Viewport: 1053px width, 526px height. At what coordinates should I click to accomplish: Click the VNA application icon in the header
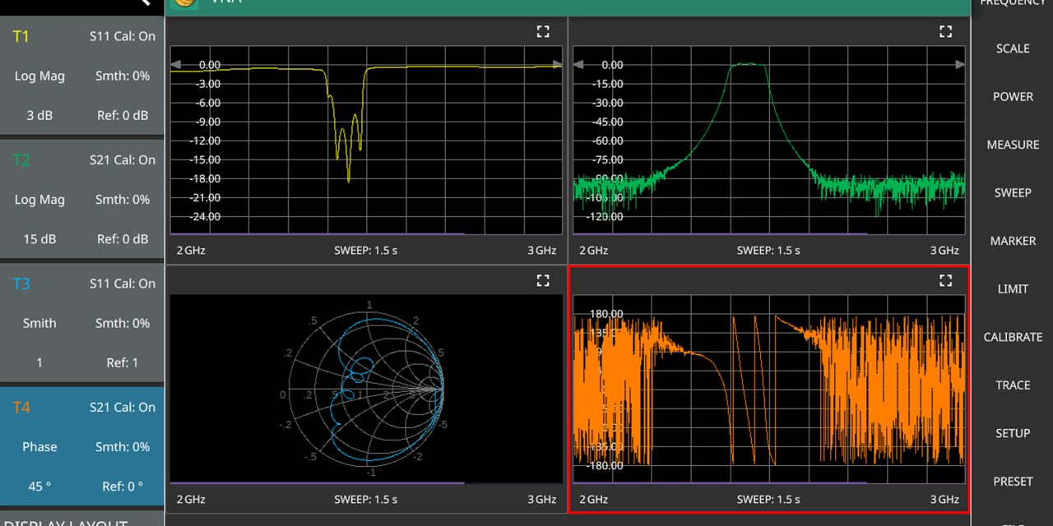pyautogui.click(x=183, y=3)
